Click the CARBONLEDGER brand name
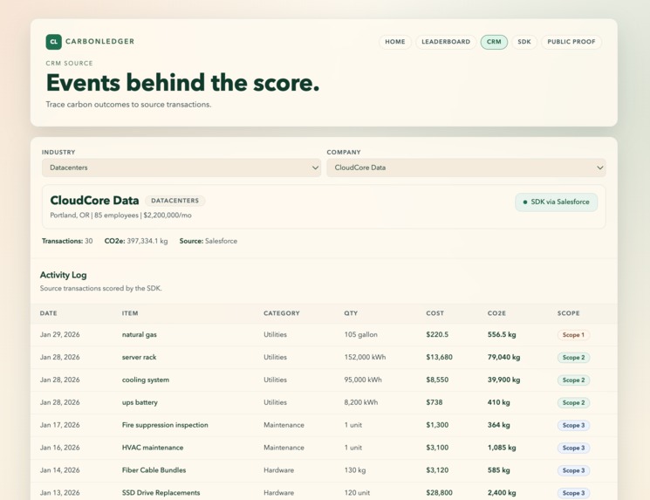650x500 pixels. (x=100, y=42)
